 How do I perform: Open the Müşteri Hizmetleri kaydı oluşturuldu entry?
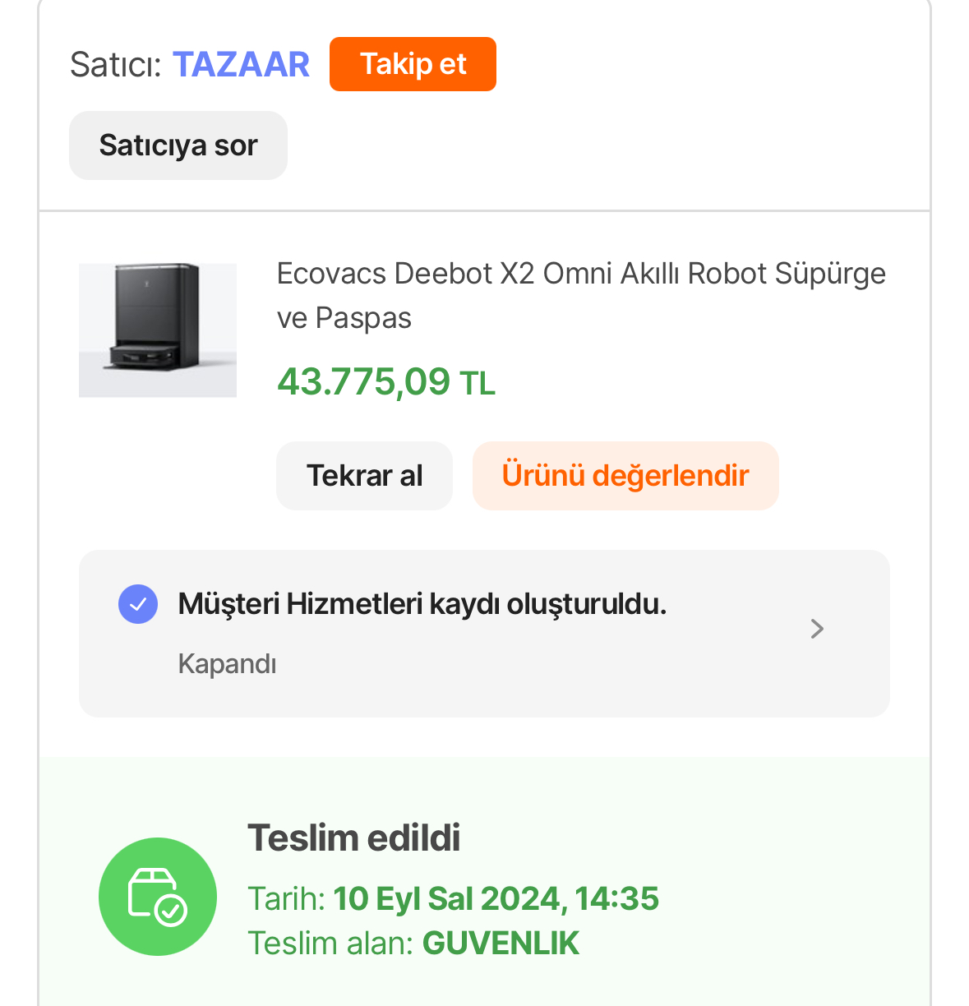point(484,634)
